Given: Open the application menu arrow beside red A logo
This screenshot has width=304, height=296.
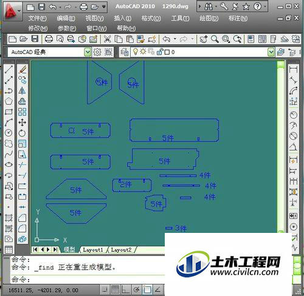Looking at the screenshot, I should 19,10.
